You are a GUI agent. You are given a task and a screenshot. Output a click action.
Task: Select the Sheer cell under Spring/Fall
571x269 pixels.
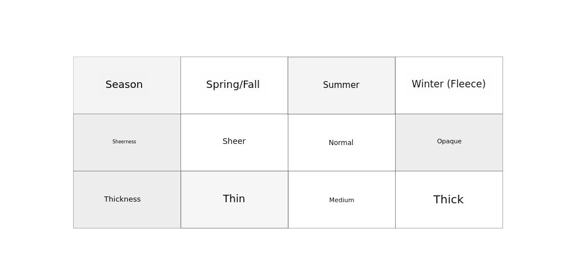234,142
